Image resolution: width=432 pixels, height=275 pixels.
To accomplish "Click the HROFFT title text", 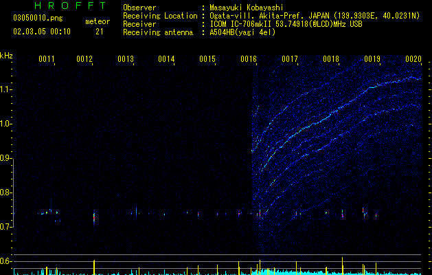I will tap(71, 5).
